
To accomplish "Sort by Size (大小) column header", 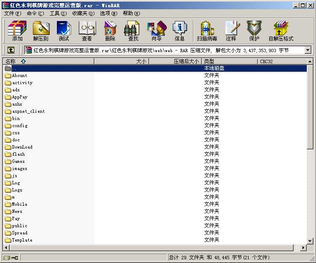I will pos(121,61).
